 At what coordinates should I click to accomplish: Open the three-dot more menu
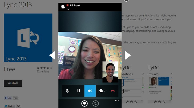coord(117,101)
